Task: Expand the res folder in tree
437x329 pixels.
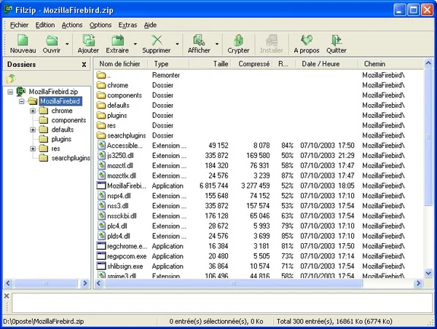Action: pyautogui.click(x=33, y=148)
